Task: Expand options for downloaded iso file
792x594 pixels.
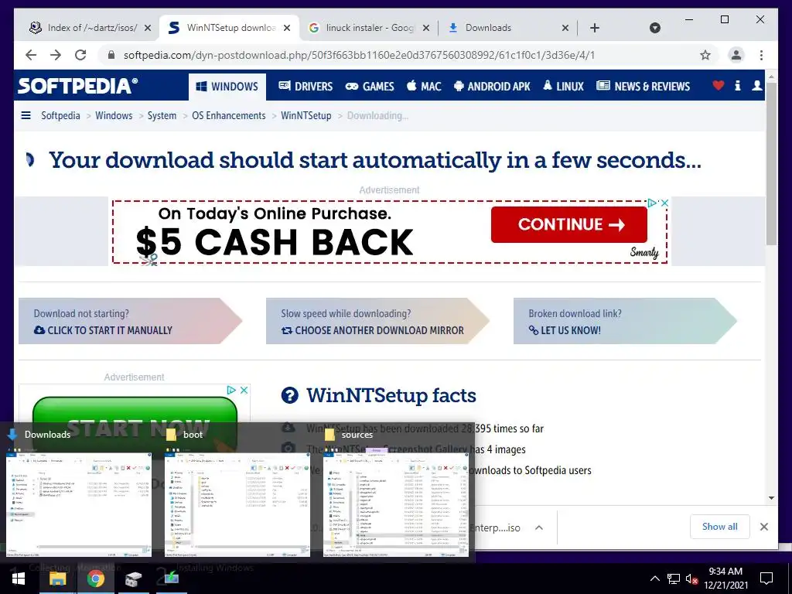Action: point(539,527)
